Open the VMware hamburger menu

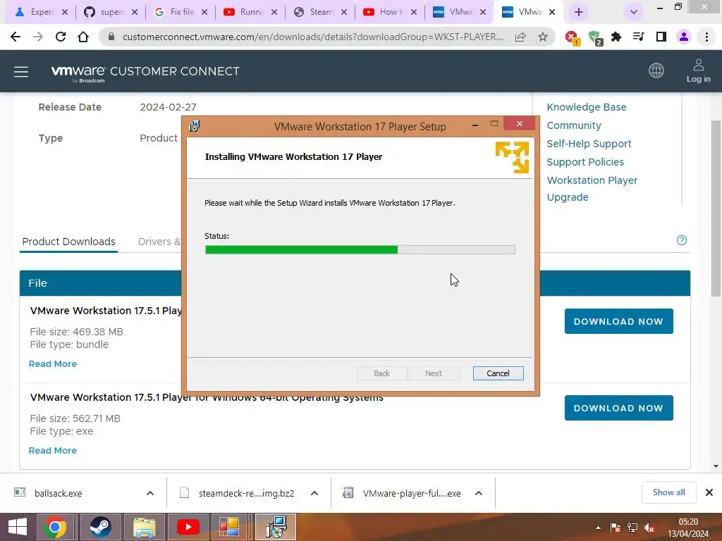pyautogui.click(x=21, y=72)
